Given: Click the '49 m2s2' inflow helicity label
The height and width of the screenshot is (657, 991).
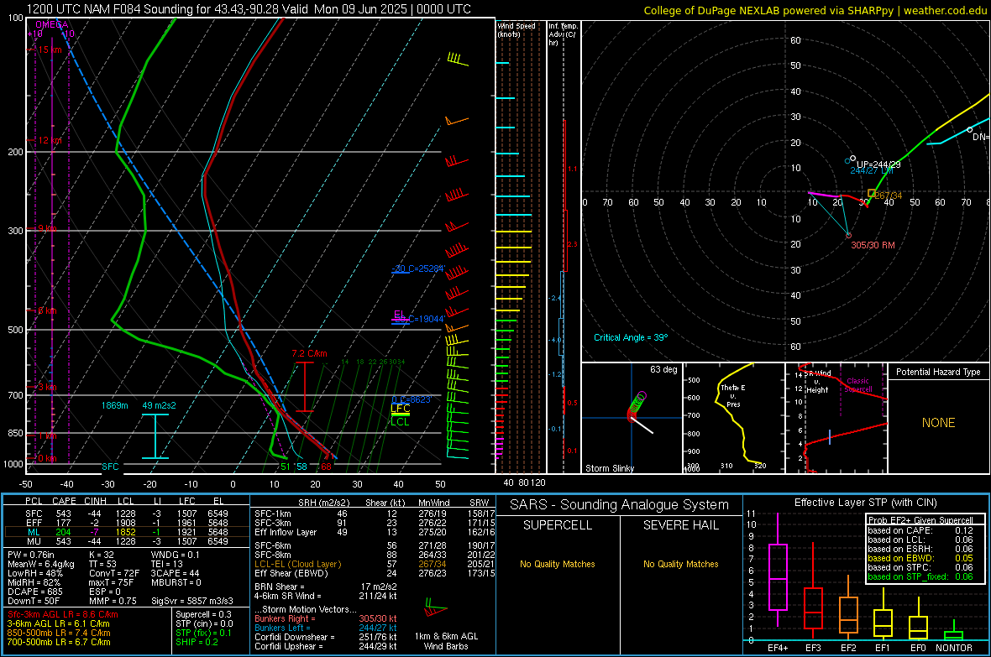Looking at the screenshot, I should click(160, 405).
